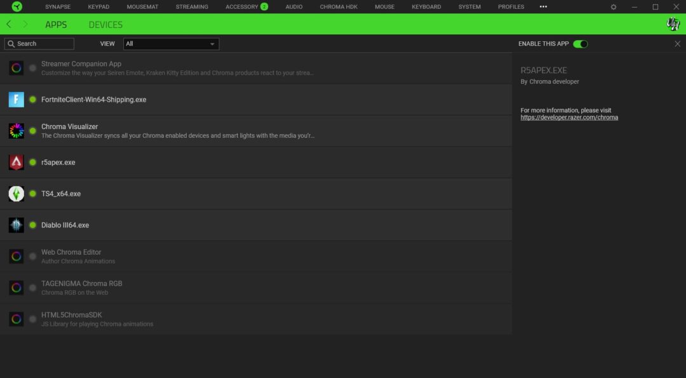This screenshot has height=378, width=686.
Task: Open the All view dropdown
Action: [170, 44]
